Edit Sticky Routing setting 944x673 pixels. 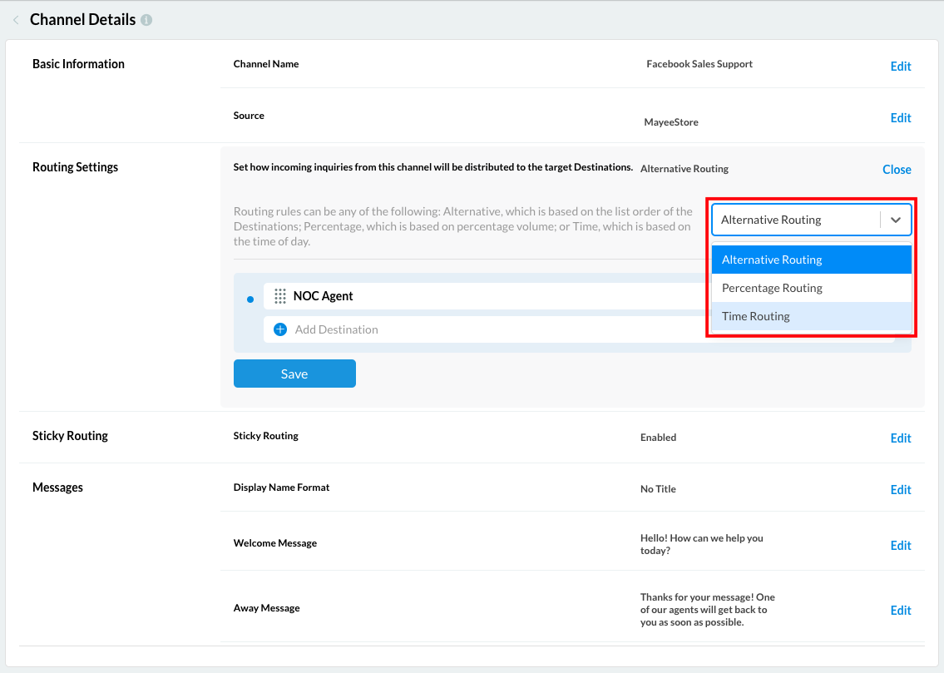(901, 438)
